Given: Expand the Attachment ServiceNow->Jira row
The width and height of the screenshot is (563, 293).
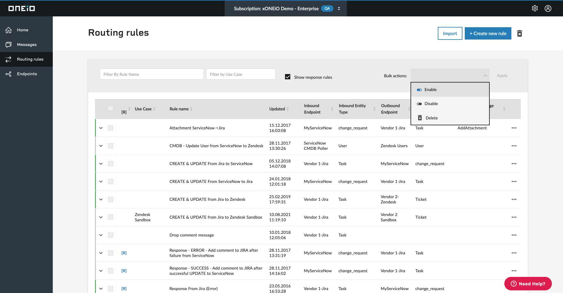Looking at the screenshot, I should click(101, 128).
